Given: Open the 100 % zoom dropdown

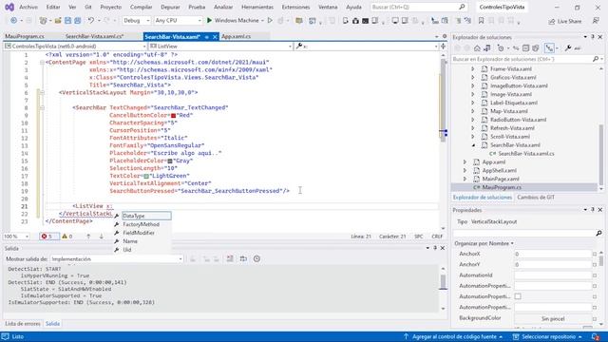Looking at the screenshot, I should click(x=16, y=237).
